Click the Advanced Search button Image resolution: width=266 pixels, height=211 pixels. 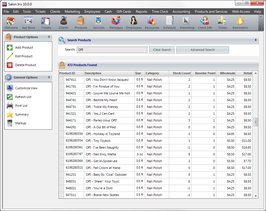tap(202, 50)
